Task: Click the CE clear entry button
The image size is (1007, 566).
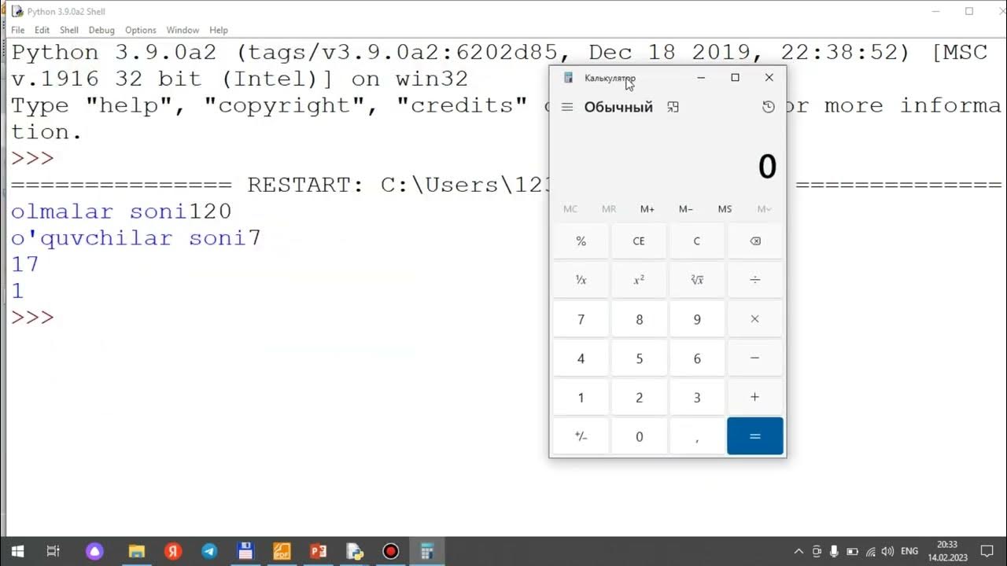Action: pyautogui.click(x=639, y=241)
